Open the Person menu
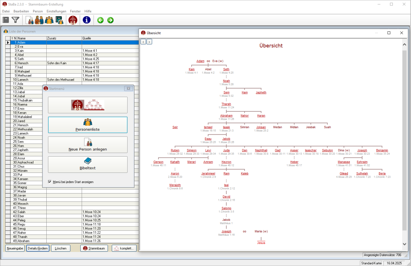Viewport: 411px width, 266px height. pos(38,11)
